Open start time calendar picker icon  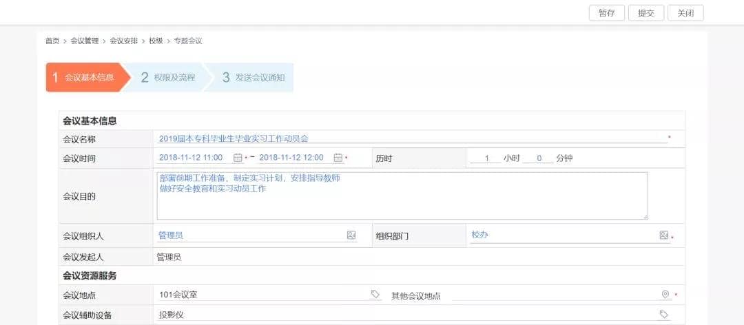(x=238, y=158)
